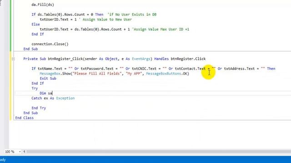Click 'txtCNIC.Text' in If condition

(x=144, y=68)
